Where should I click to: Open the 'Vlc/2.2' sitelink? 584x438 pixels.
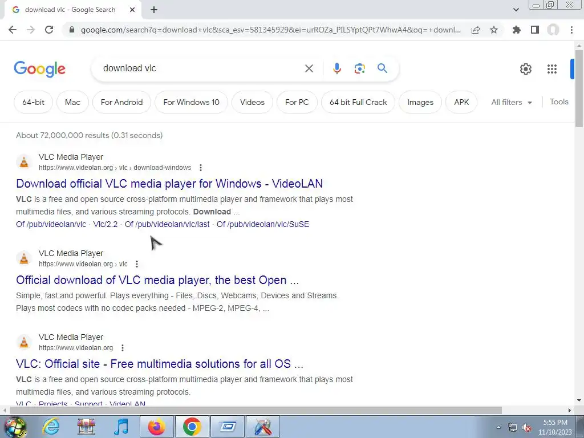coord(106,224)
